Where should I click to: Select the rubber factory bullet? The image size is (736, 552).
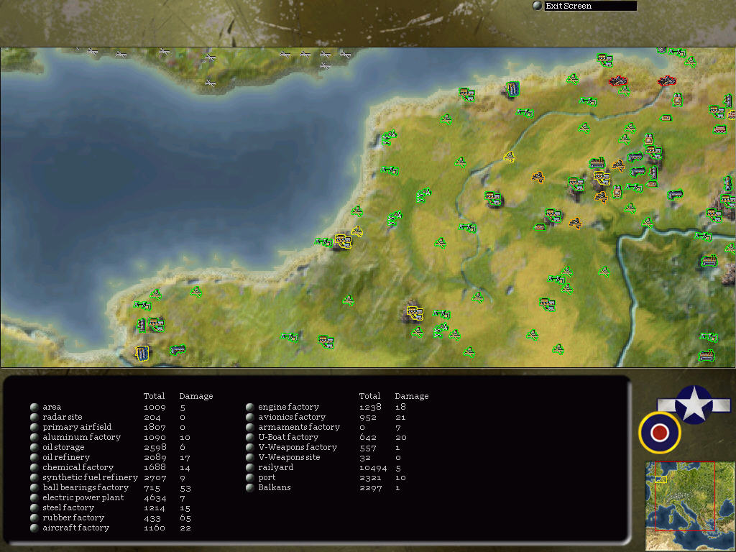coord(34,517)
